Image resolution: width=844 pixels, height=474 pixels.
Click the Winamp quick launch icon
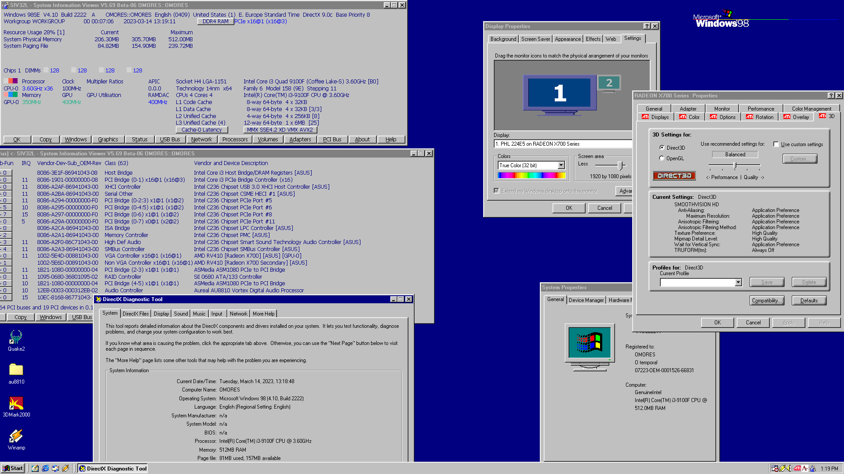pos(65,468)
